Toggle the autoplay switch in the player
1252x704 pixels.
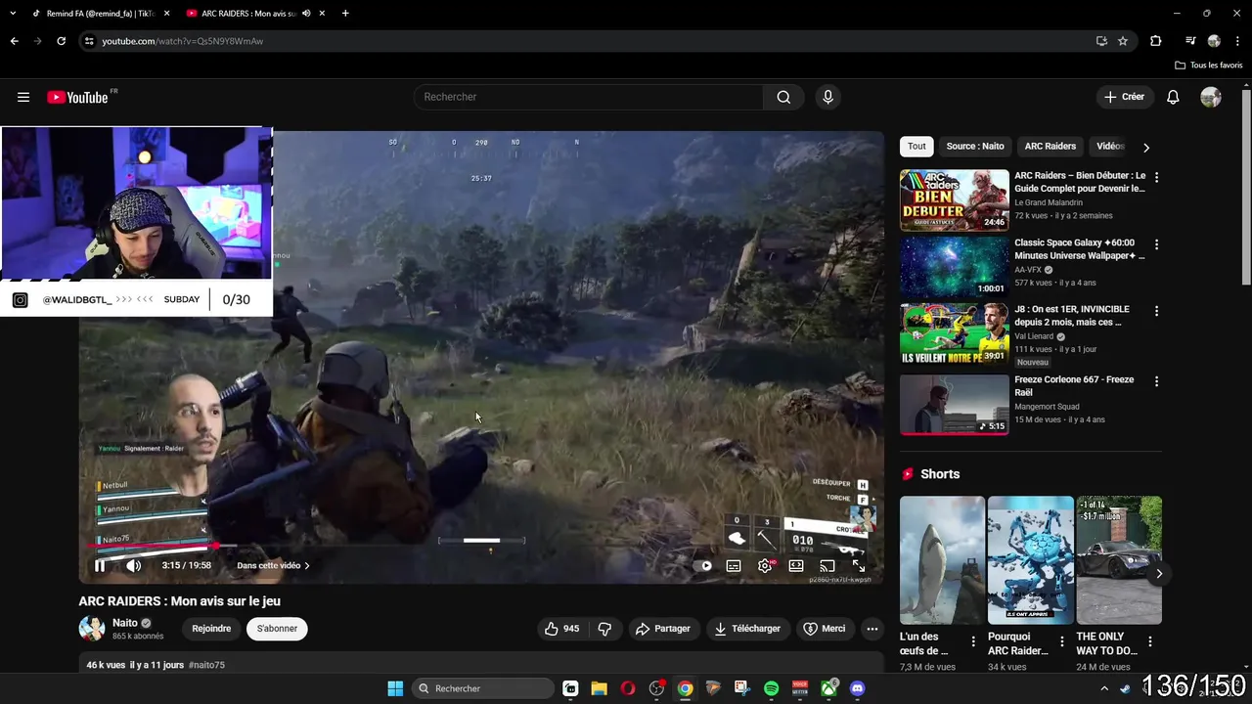coord(702,565)
